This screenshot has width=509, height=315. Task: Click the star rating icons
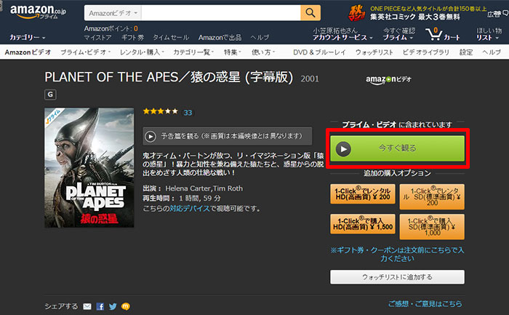tap(161, 112)
